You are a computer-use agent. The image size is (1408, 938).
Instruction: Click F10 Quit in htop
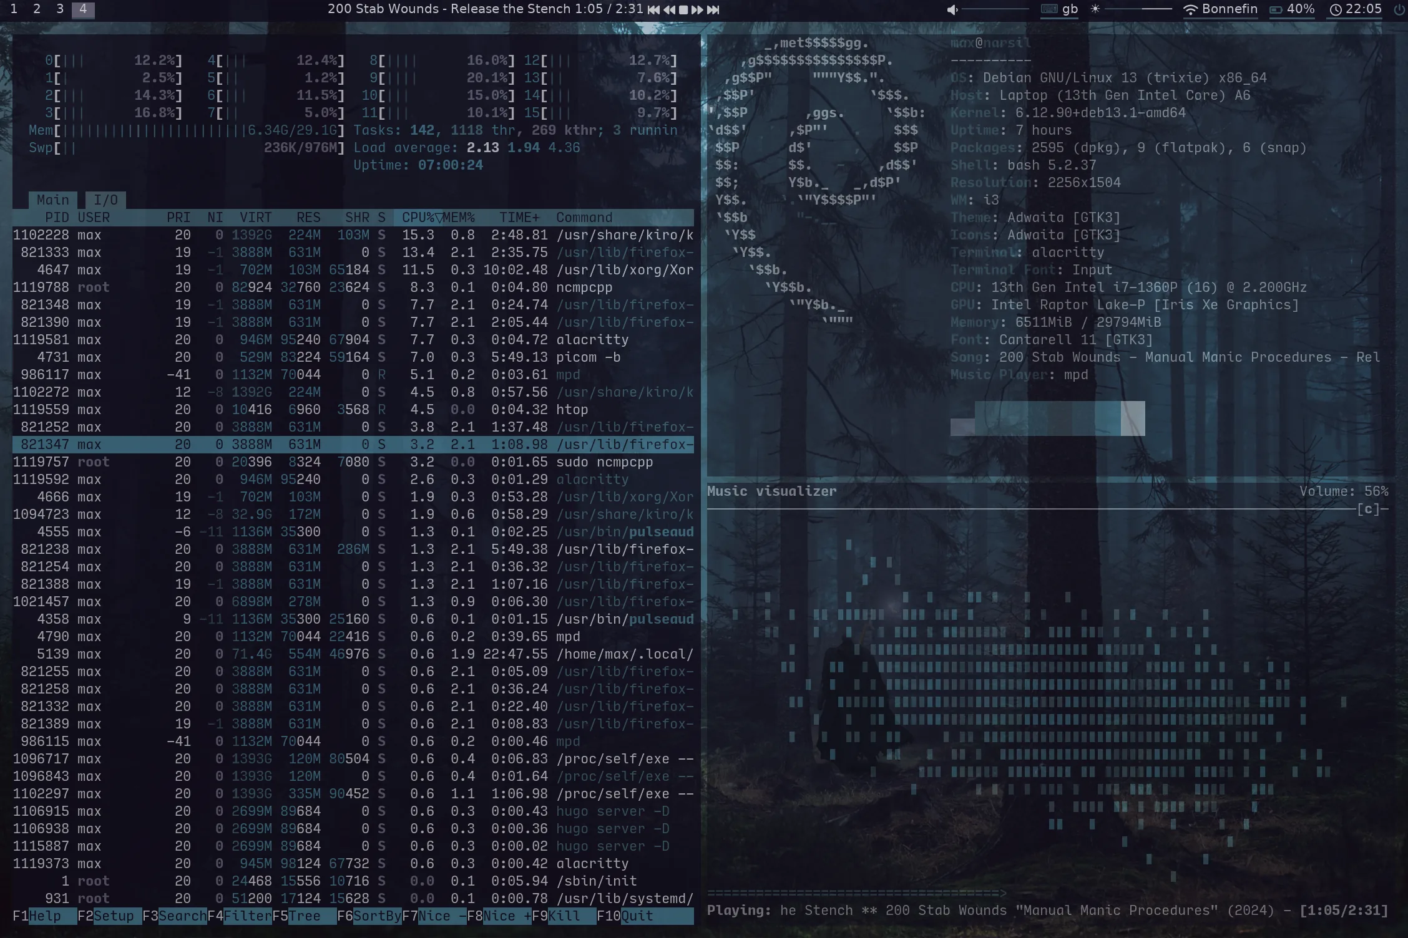point(629,916)
